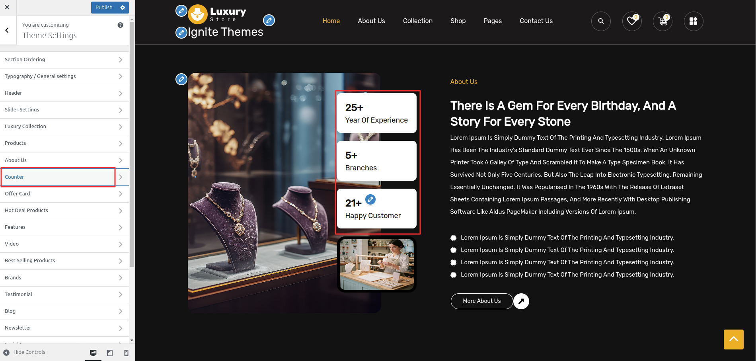Open the Contact Us menu item

(x=536, y=21)
